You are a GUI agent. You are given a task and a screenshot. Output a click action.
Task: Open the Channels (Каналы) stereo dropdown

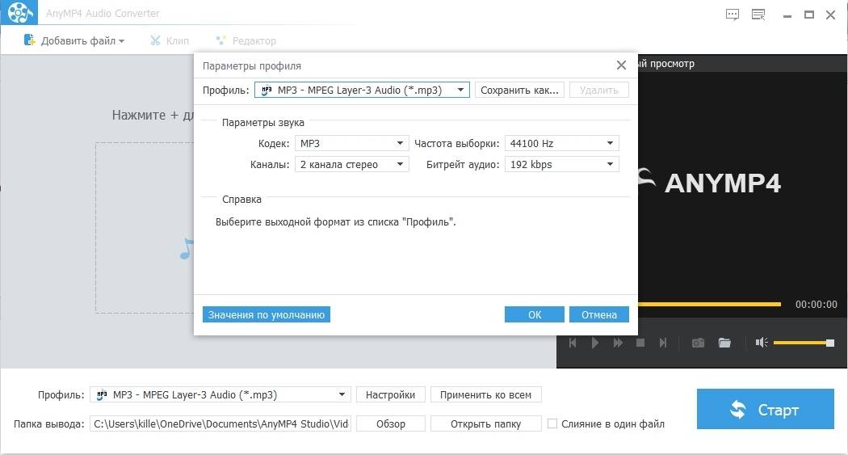351,165
